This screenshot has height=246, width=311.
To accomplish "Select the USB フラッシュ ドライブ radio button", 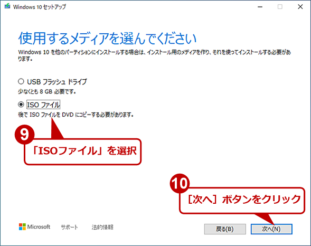I will [x=21, y=81].
